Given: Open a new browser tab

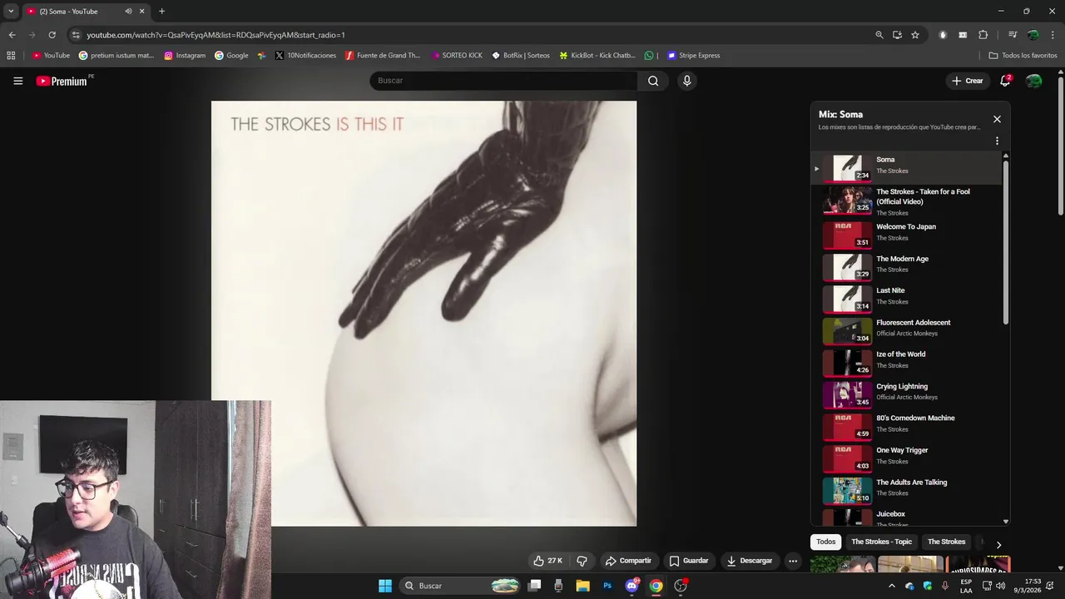Looking at the screenshot, I should tap(161, 12).
